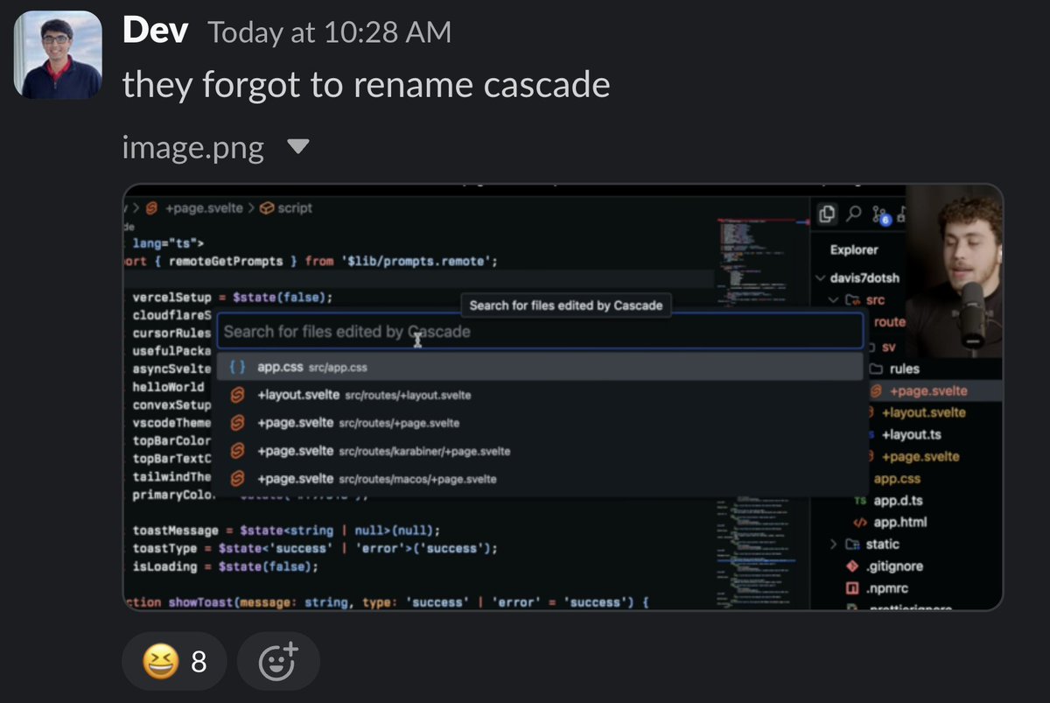Open +layout.ts in the Explorer tree
The width and height of the screenshot is (1050, 703).
coord(911,434)
